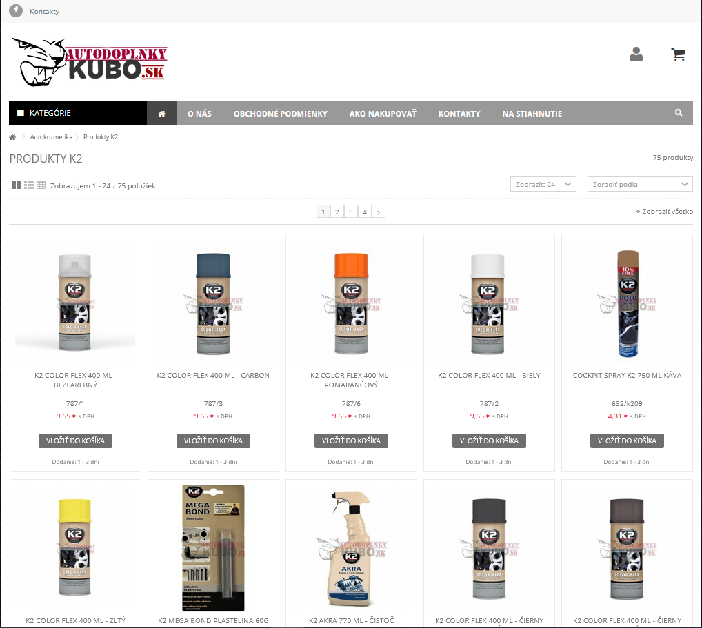
Task: Click the 4,31 € price
Action: 618,416
